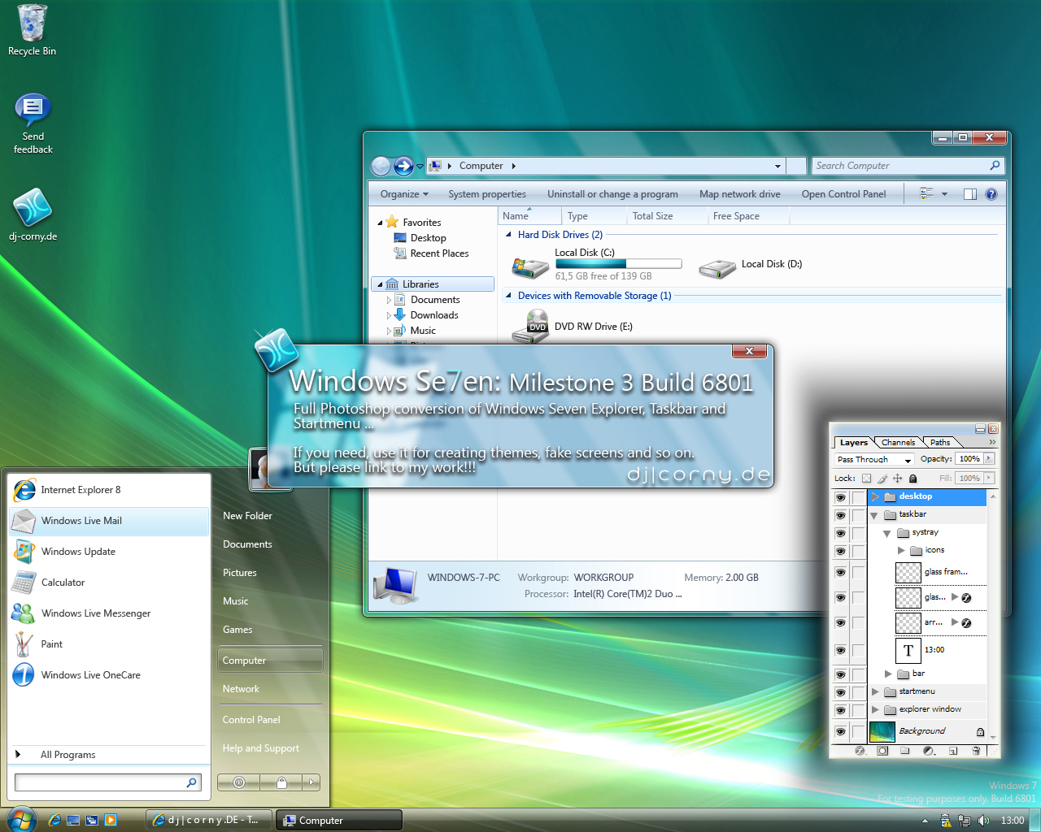Viewport: 1041px width, 832px height.
Task: Toggle the preview pane icon in Explorer
Action: [969, 194]
